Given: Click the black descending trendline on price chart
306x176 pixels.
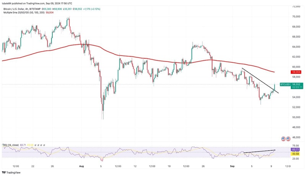Looking at the screenshot, I should point(260,81).
